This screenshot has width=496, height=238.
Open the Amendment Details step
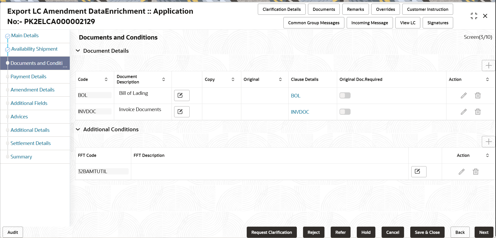33,90
